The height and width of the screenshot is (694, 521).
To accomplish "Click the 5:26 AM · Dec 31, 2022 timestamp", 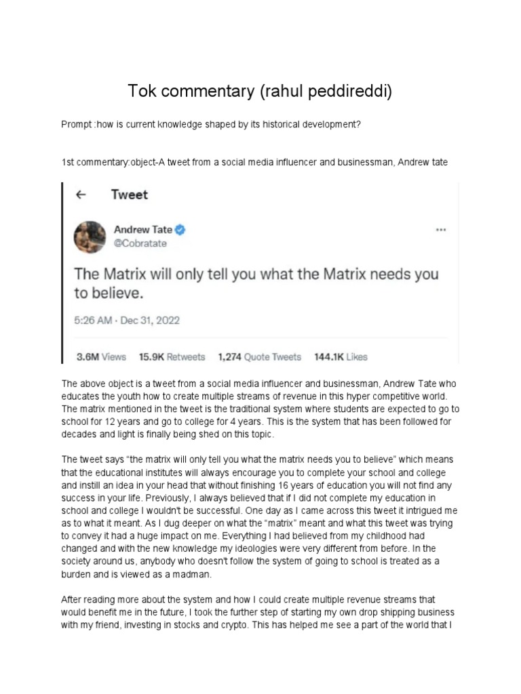I will coord(126,321).
